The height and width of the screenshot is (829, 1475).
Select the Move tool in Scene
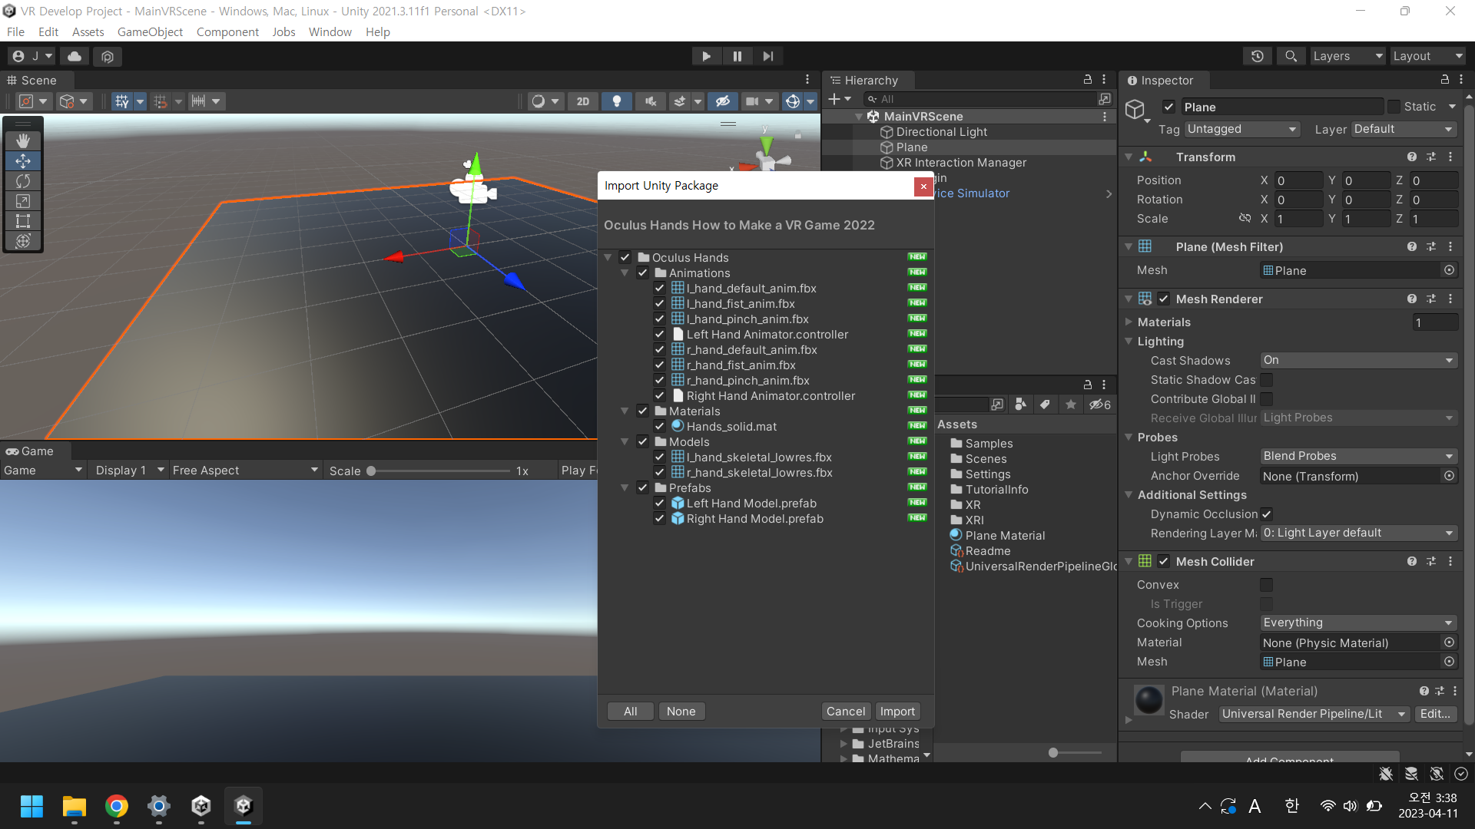coord(23,160)
